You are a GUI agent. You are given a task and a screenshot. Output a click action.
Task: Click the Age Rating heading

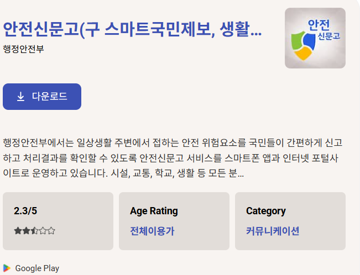[154, 211]
